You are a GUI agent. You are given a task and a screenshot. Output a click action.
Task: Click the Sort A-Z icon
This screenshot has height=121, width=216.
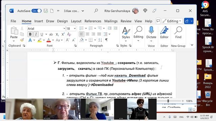click(x=100, y=40)
